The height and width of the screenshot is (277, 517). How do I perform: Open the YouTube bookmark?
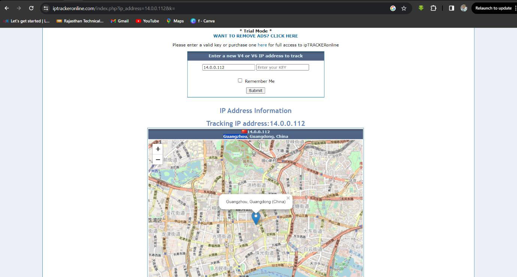(x=147, y=21)
